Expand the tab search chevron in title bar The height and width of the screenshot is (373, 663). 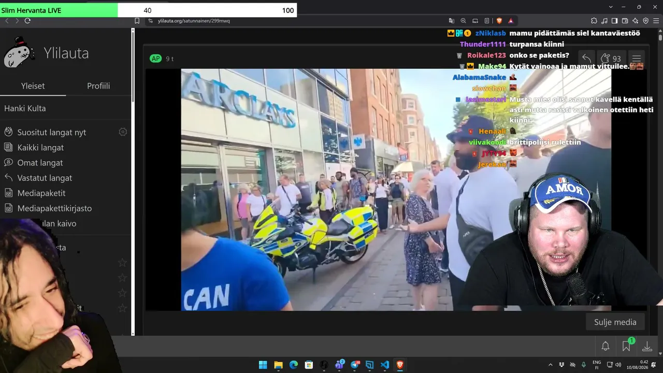[612, 7]
